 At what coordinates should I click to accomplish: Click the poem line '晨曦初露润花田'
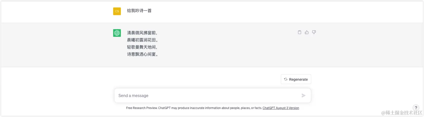(x=142, y=40)
